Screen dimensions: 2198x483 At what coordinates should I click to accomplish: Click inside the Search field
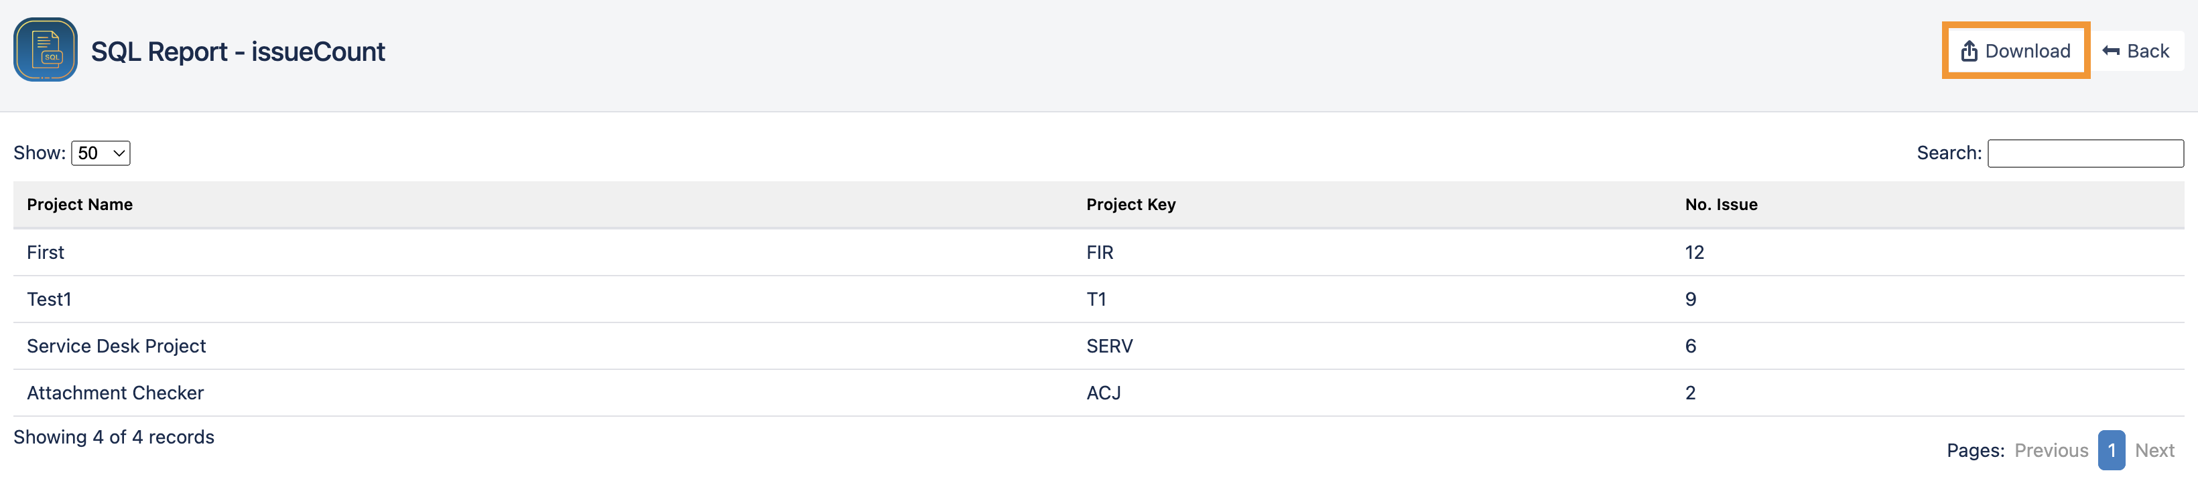(2086, 153)
